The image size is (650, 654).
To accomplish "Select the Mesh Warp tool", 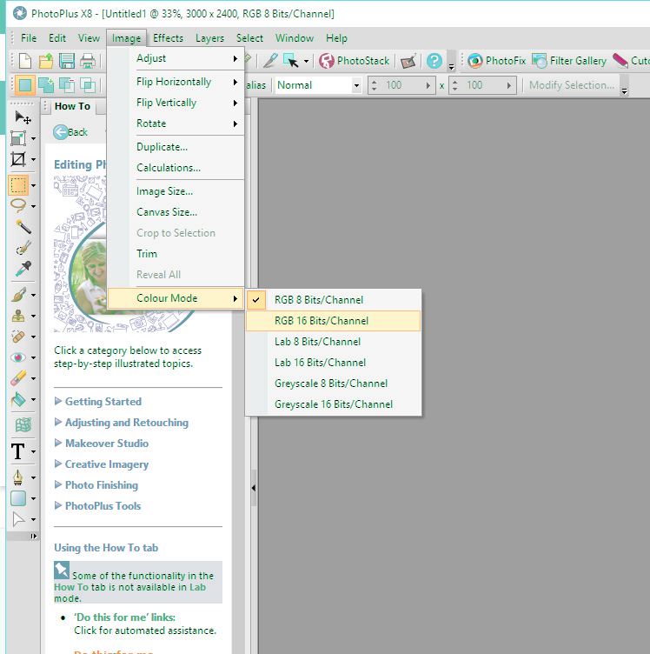I will (x=23, y=425).
